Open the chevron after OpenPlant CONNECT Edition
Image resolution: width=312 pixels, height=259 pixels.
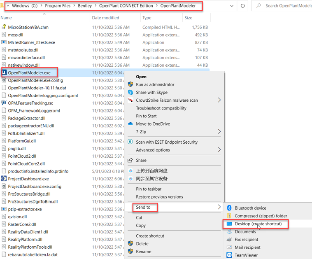point(156,6)
